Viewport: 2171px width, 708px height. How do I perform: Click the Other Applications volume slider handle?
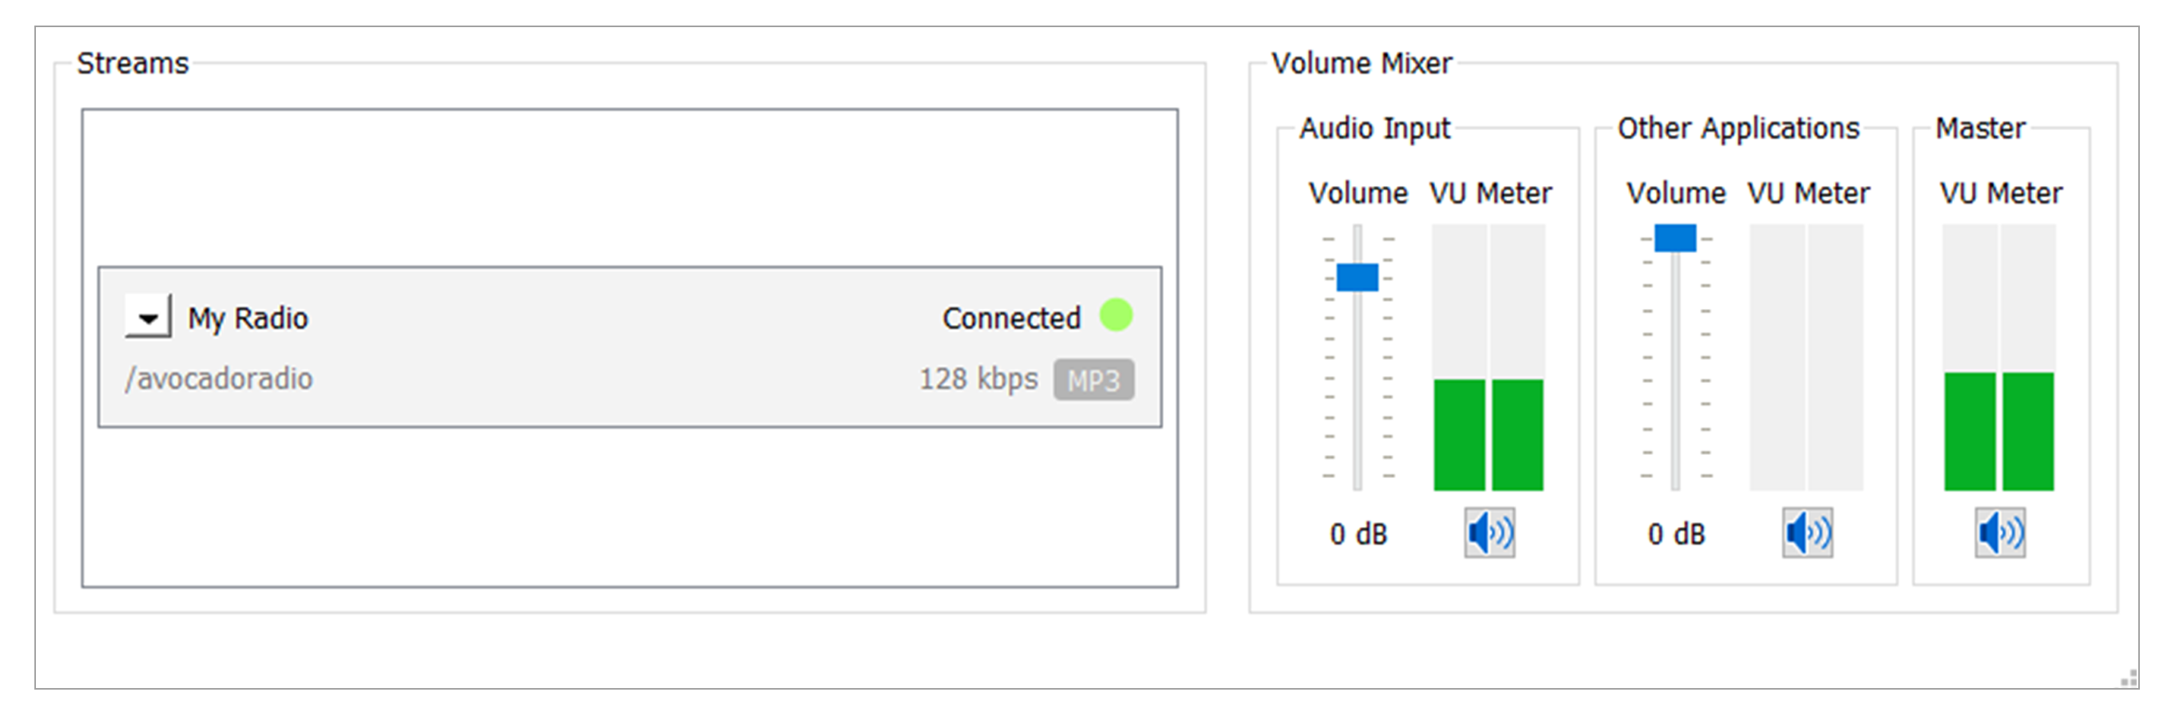coord(1675,238)
